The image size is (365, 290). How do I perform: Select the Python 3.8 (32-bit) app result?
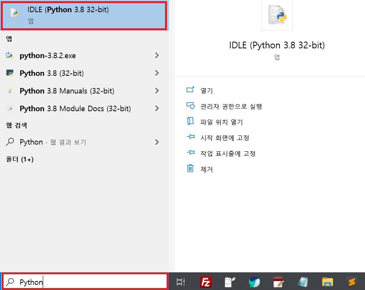point(84,73)
